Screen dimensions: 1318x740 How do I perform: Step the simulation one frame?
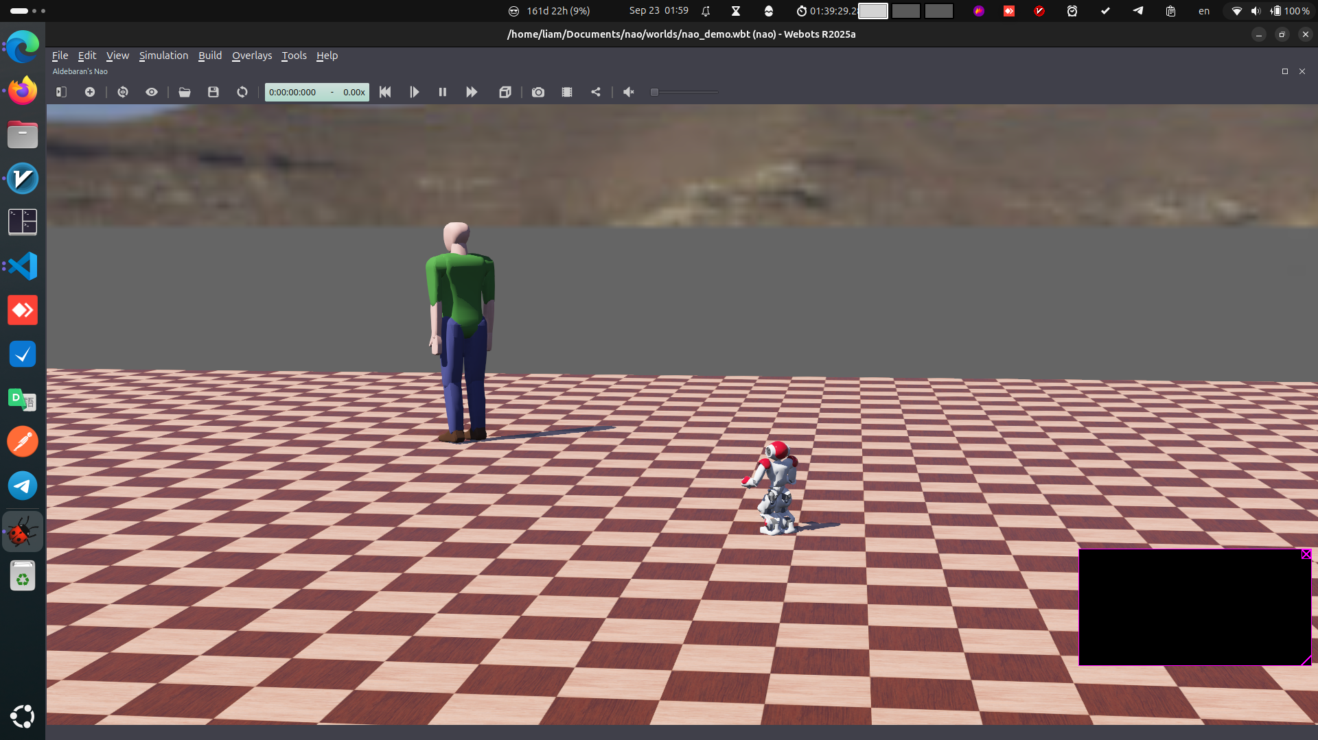414,92
